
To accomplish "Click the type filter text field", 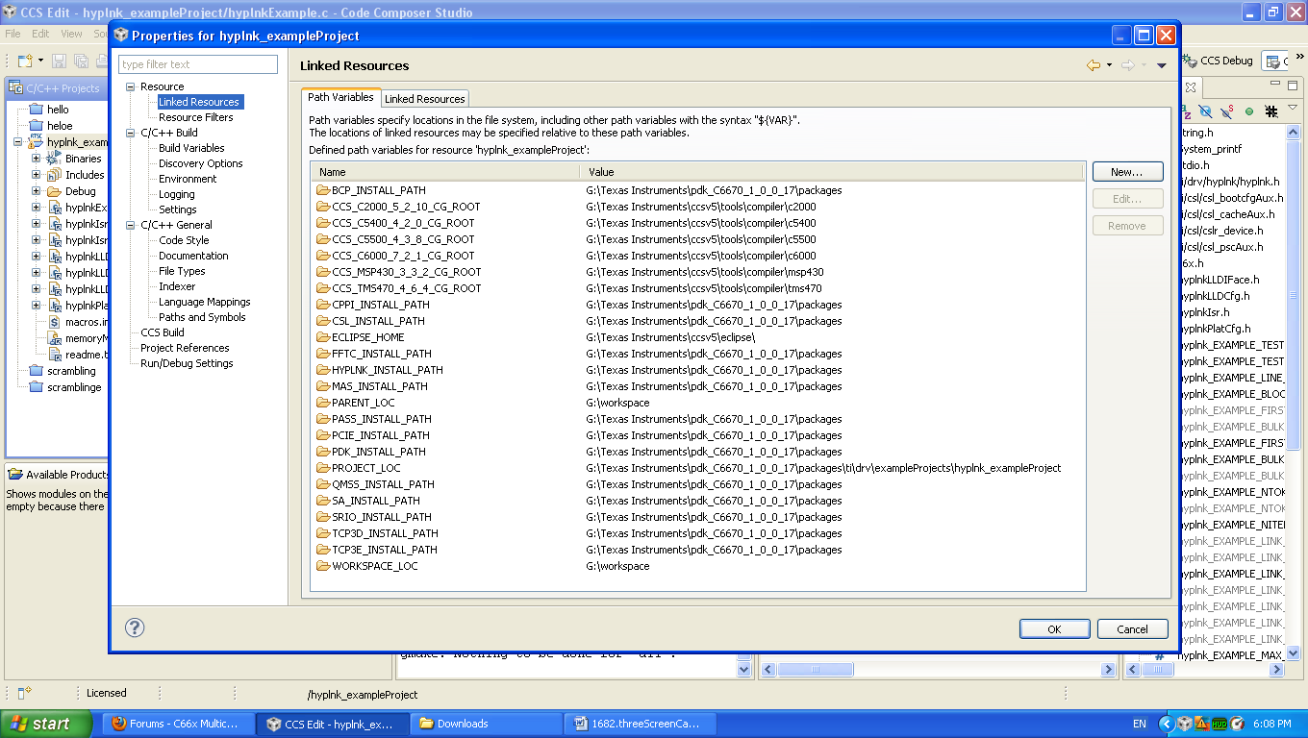I will point(198,64).
